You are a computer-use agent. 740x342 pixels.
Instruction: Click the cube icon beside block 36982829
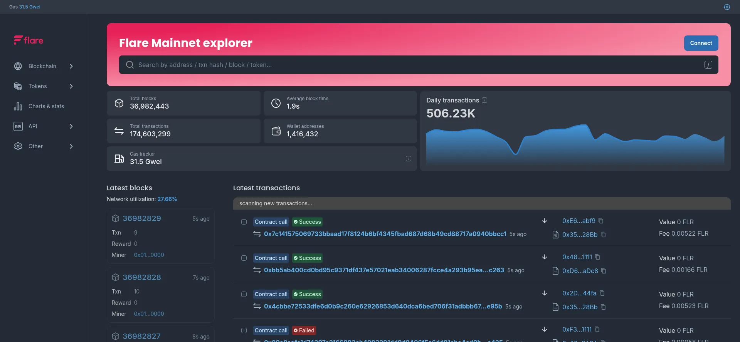tap(116, 218)
